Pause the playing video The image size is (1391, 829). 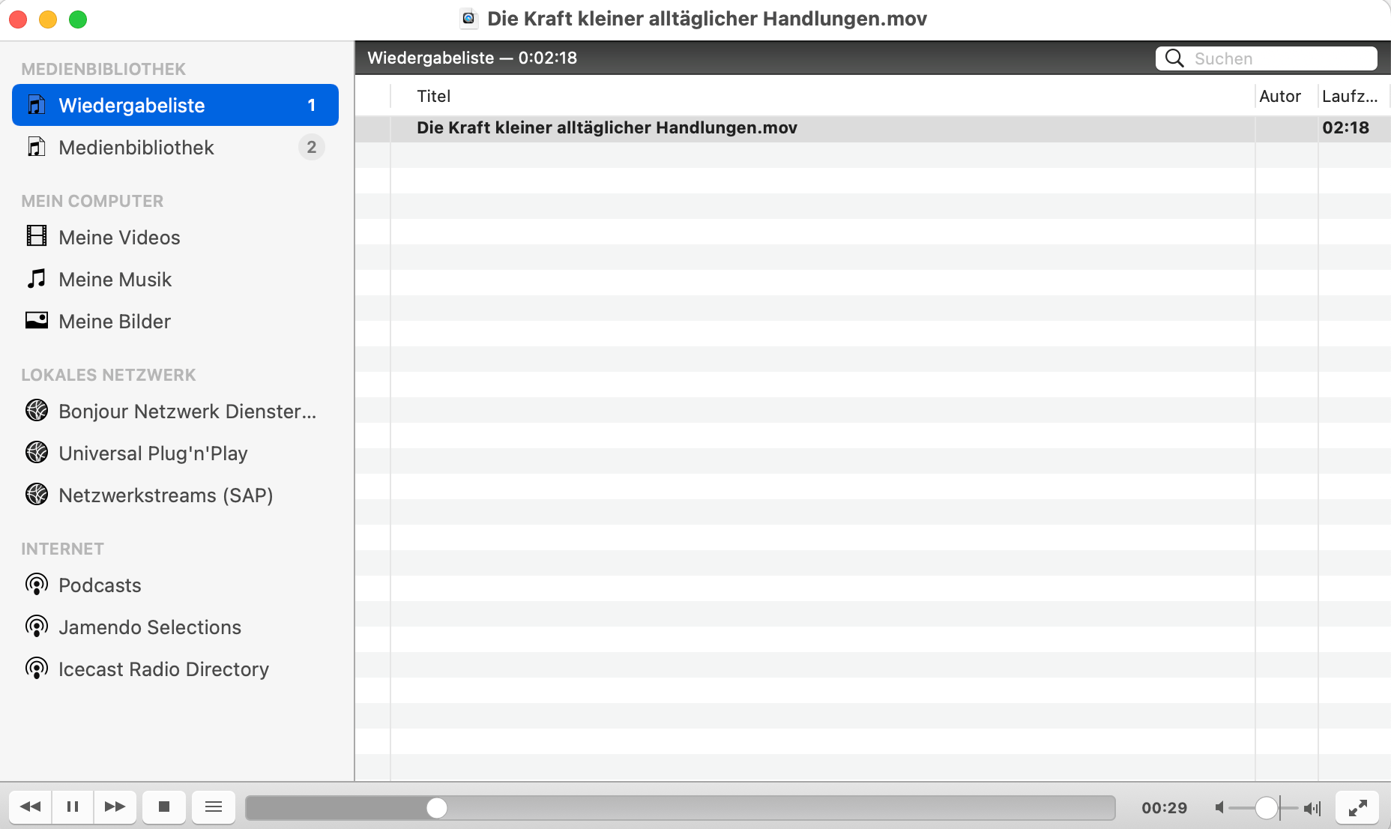[73, 807]
